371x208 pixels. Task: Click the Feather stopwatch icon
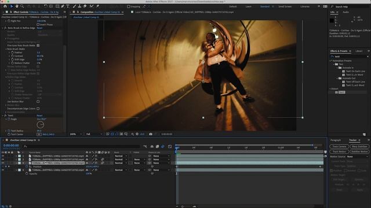(12, 53)
